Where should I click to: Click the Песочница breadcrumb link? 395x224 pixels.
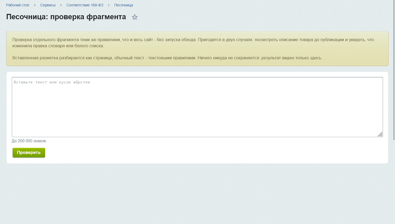click(x=123, y=5)
